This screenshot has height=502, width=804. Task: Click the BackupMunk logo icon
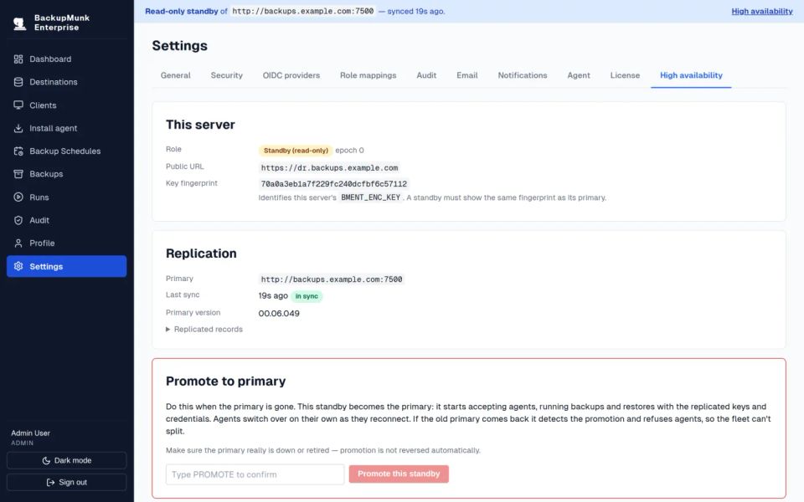[x=19, y=23]
